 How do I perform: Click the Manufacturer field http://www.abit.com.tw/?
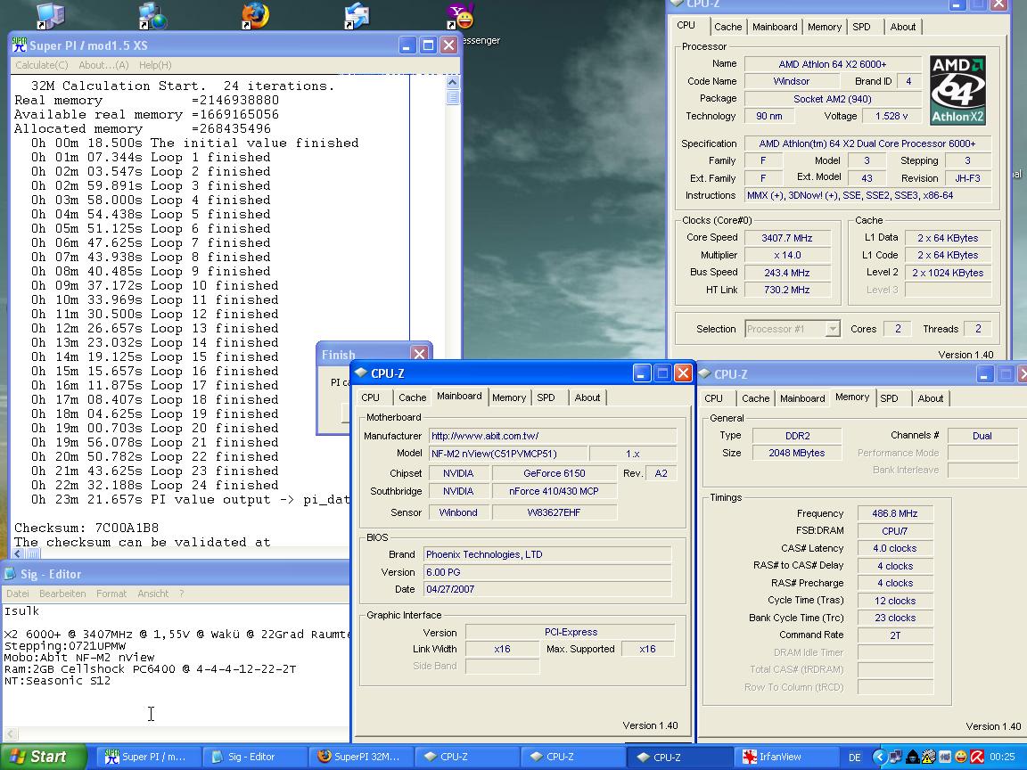tap(552, 436)
